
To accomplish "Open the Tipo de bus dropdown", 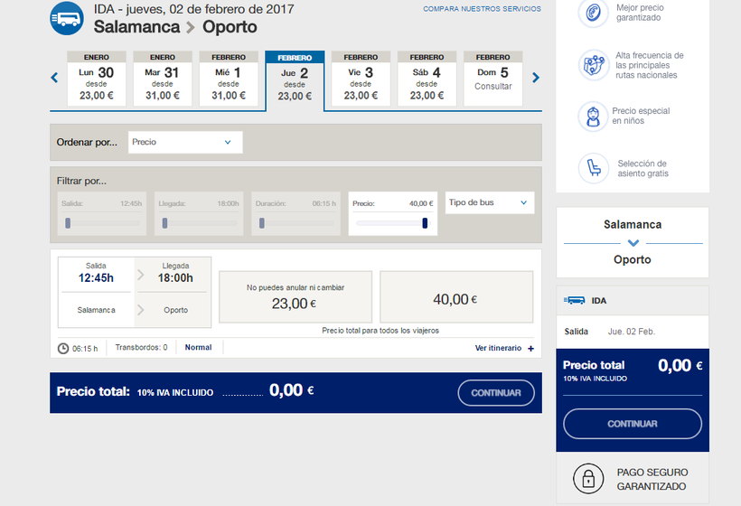I will coord(489,203).
